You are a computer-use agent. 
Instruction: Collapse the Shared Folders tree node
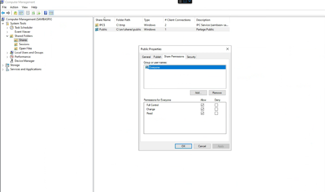7,36
